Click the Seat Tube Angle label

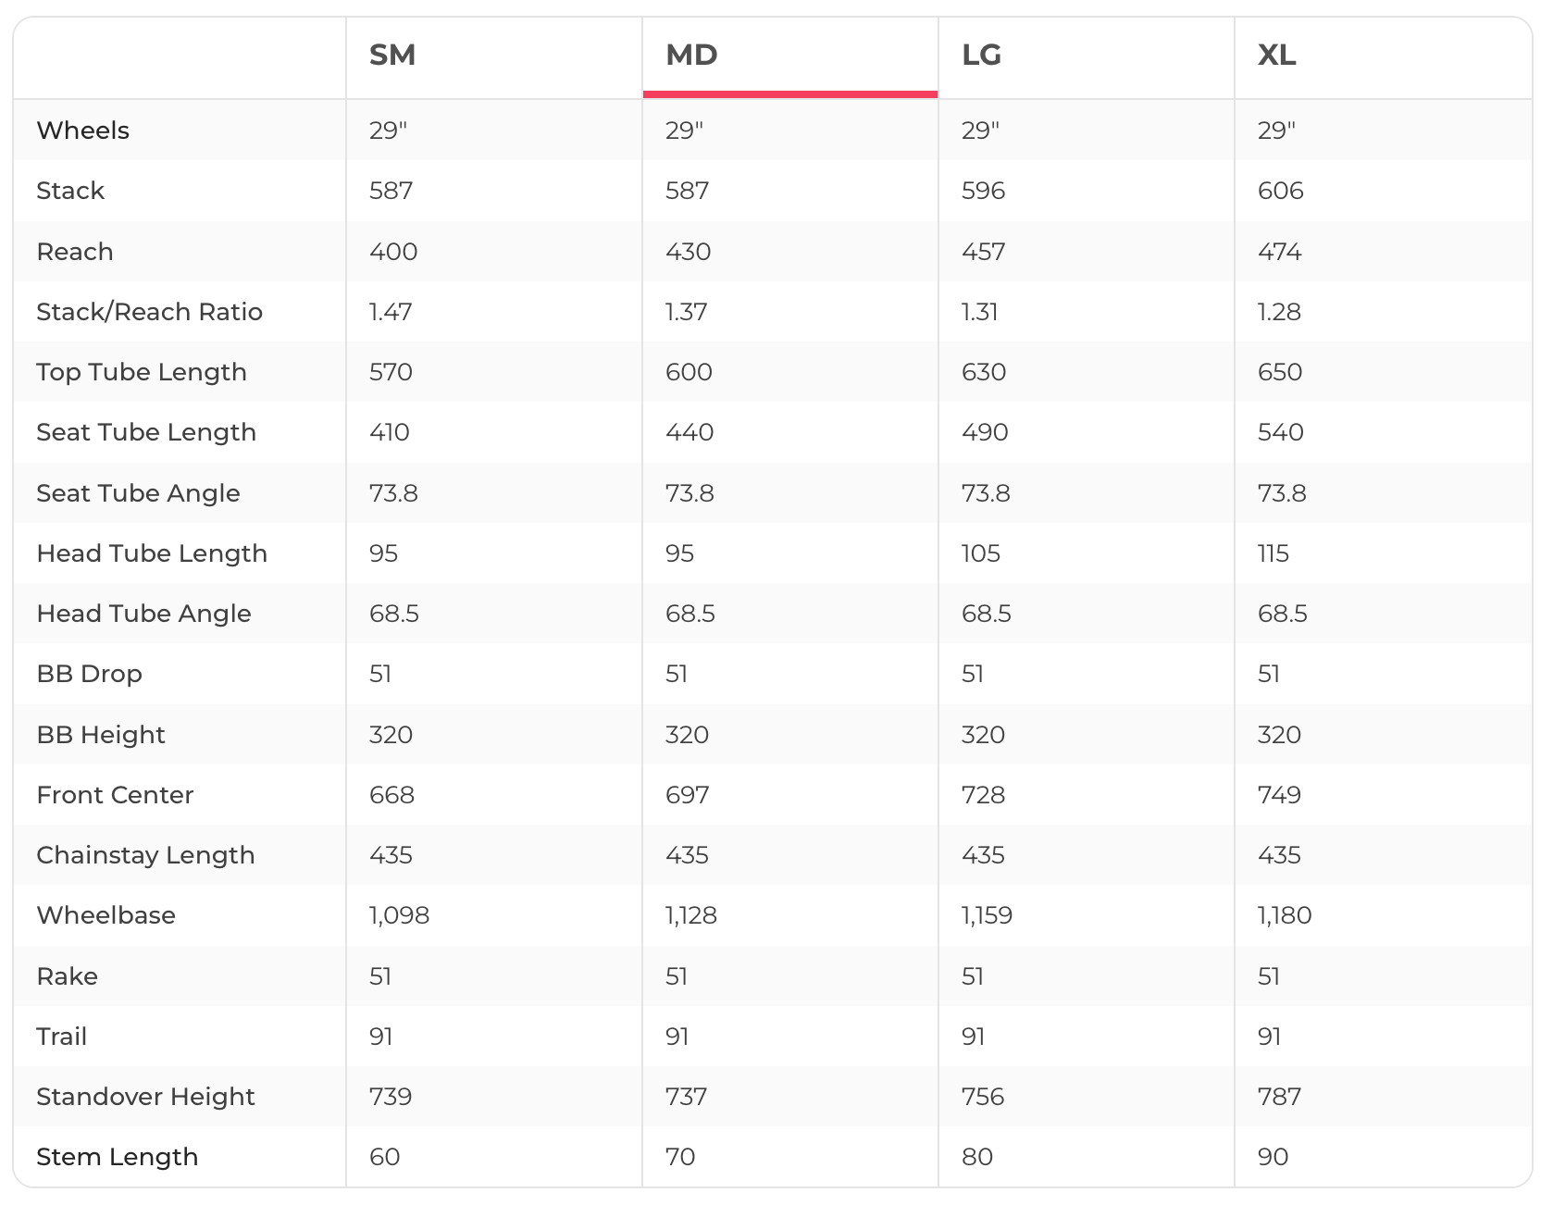point(138,493)
